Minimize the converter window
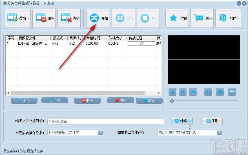The height and width of the screenshot is (155, 248). click(x=239, y=3)
